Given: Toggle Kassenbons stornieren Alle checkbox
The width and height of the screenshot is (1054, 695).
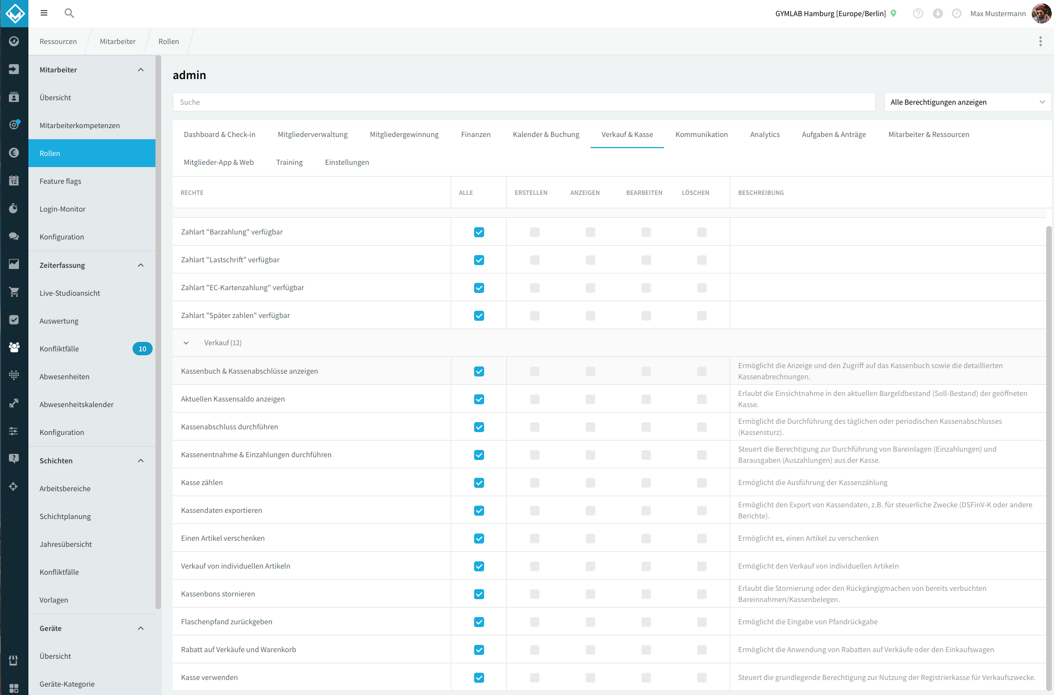Looking at the screenshot, I should (479, 594).
